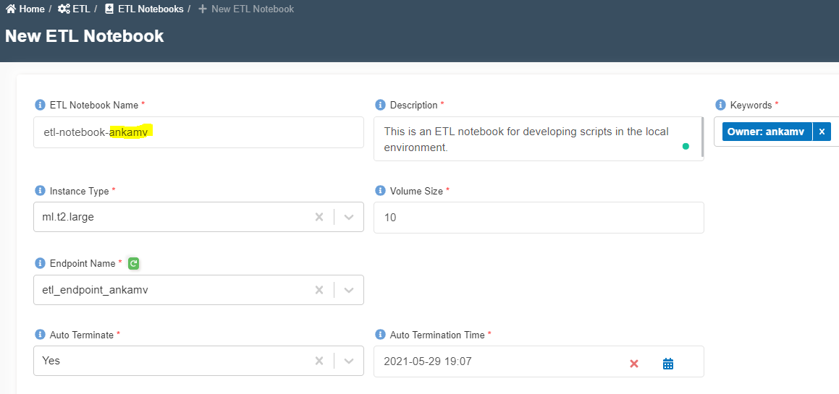
Task: Open the ETL breadcrumb link
Action: click(75, 9)
